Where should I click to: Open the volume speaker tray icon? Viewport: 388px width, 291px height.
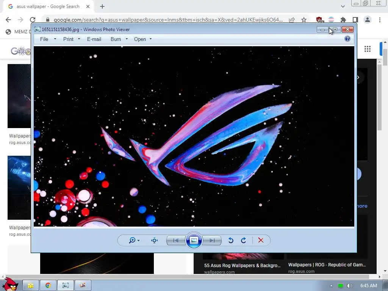(x=349, y=286)
